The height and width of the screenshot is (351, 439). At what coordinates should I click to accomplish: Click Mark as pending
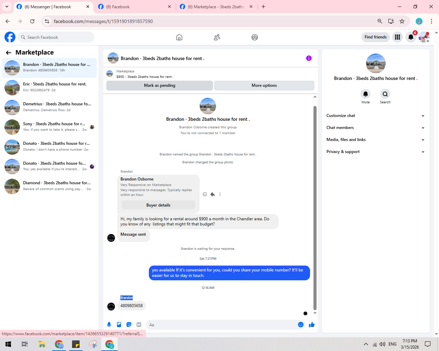(x=159, y=85)
